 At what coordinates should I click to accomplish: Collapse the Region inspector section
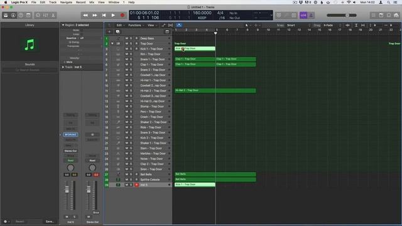click(63, 25)
